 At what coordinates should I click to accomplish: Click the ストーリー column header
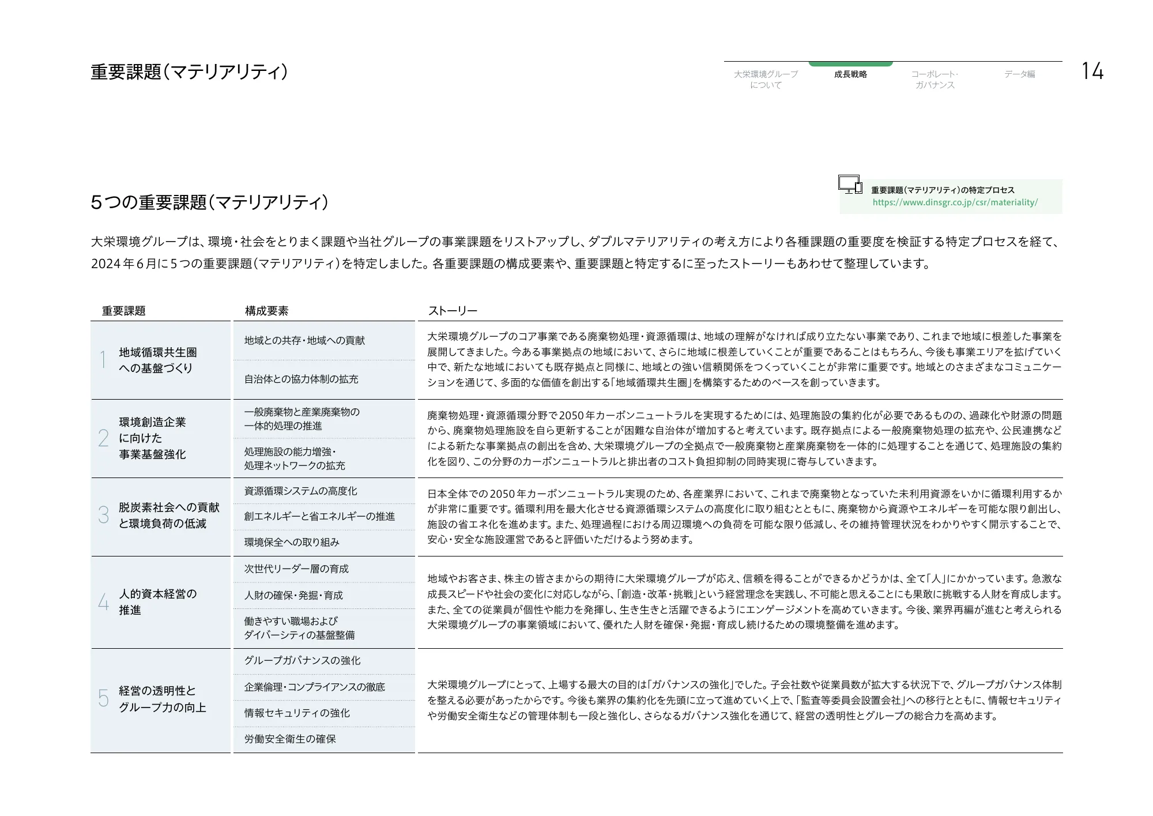click(452, 310)
